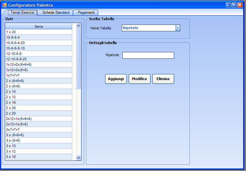Switch to the Schede Standard tab
The height and width of the screenshot is (171, 246).
click(56, 12)
